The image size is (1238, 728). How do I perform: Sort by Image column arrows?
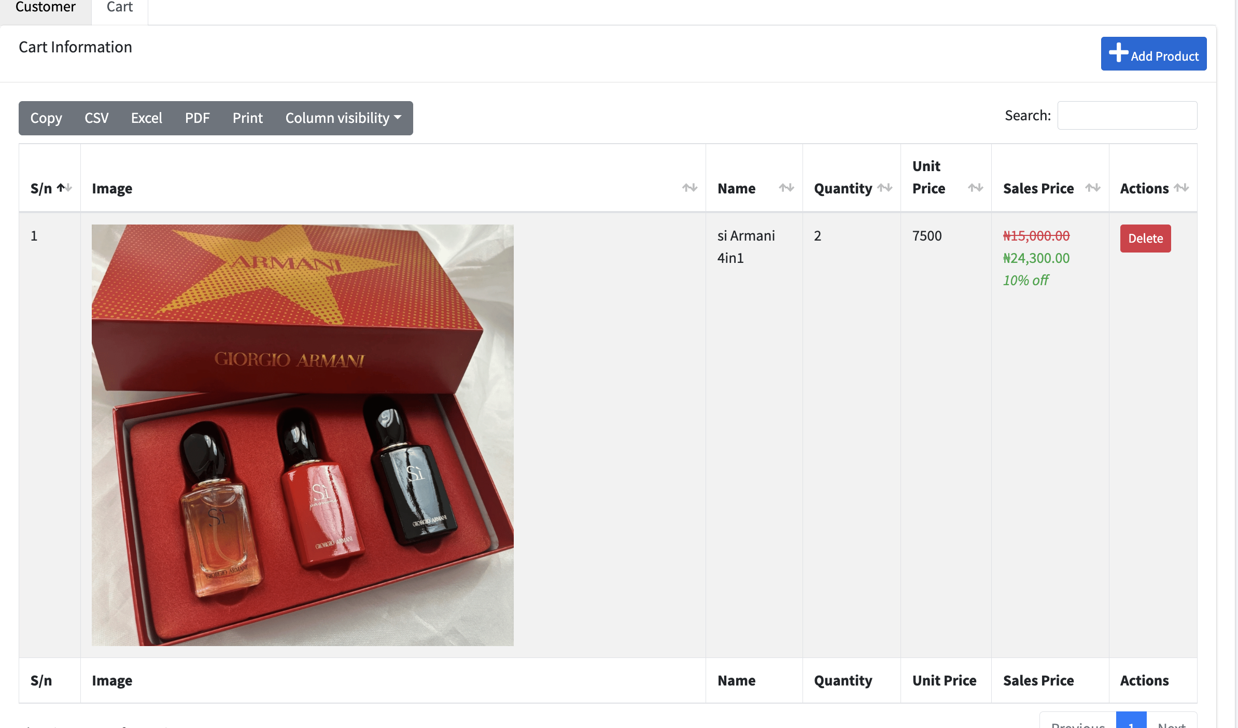click(690, 188)
